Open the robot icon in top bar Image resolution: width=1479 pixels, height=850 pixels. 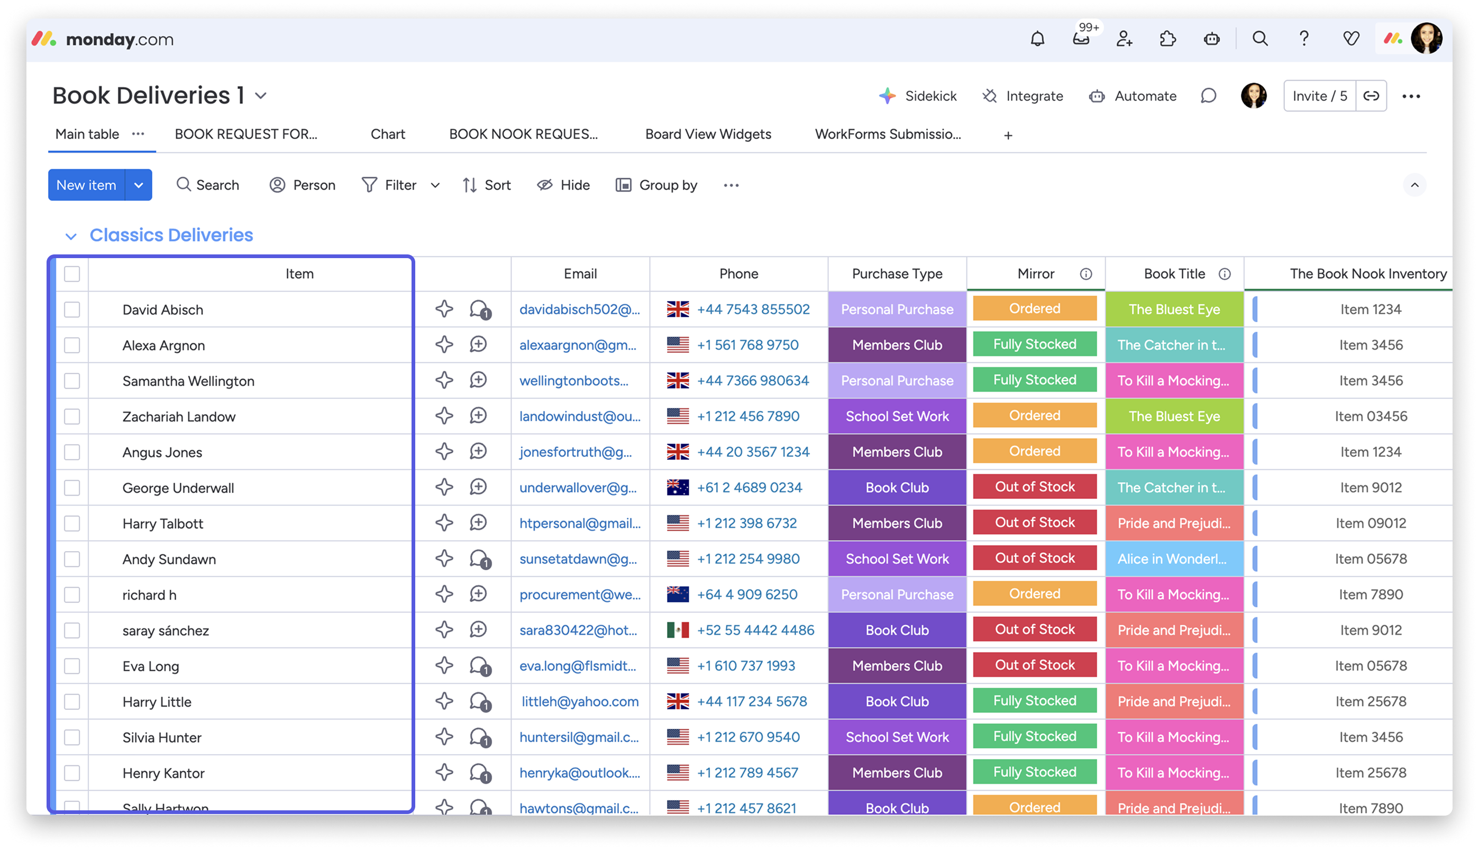coord(1212,39)
